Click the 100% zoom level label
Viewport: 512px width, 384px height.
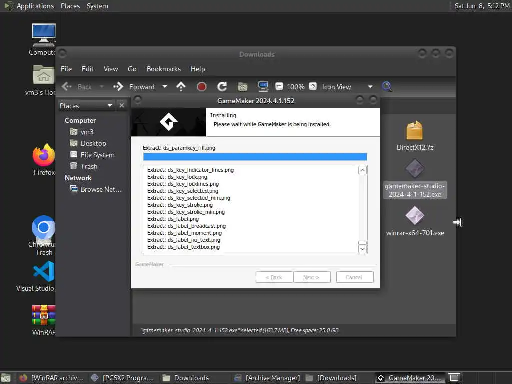(x=296, y=87)
